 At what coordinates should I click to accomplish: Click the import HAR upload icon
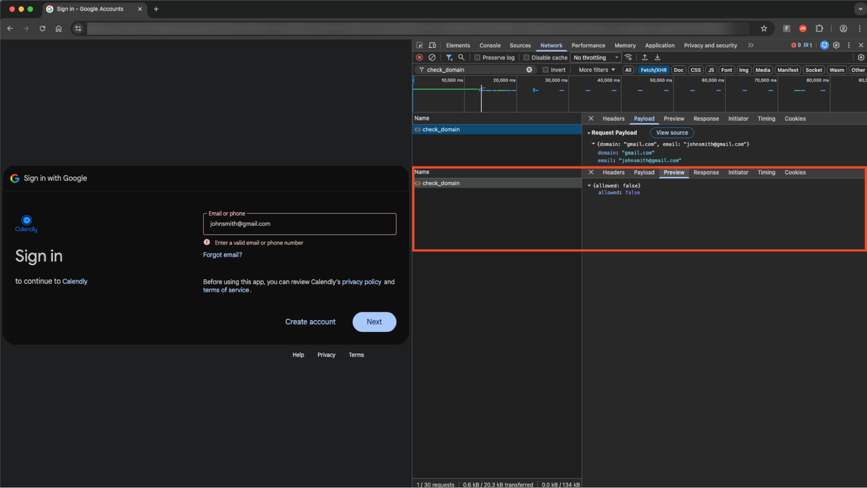645,57
